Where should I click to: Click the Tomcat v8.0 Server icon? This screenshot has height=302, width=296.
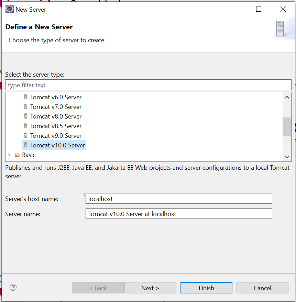pos(26,116)
